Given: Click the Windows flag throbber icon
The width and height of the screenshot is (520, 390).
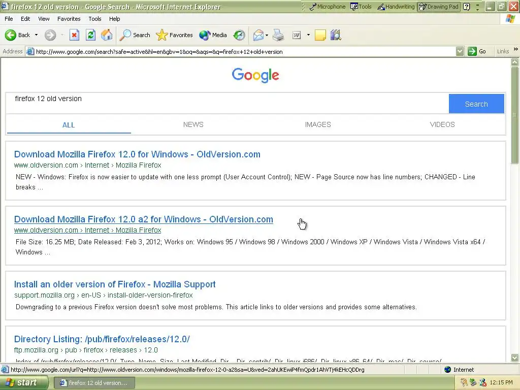Looking at the screenshot, I should point(510,19).
